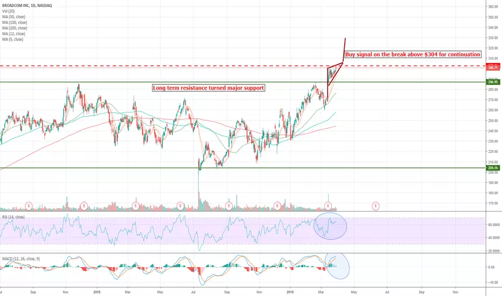
Task: Click the 60.0000 RSI scale value
Action: pyautogui.click(x=493, y=225)
